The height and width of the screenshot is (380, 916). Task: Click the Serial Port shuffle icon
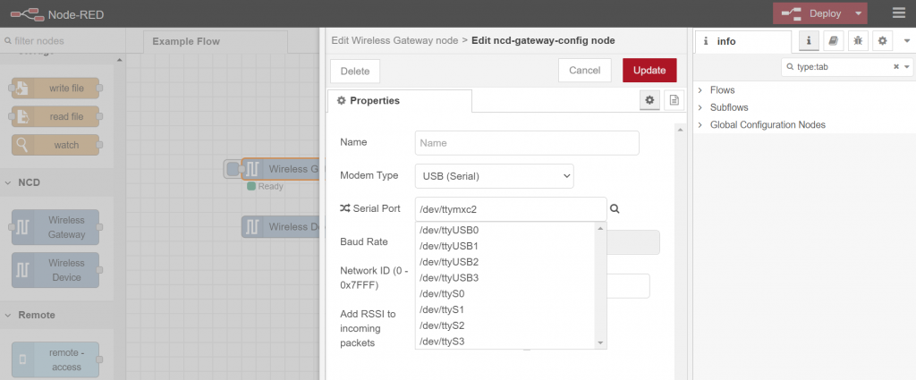[x=344, y=207]
